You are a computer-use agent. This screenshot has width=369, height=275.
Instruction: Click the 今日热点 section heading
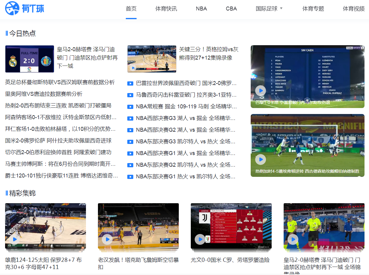coord(22,33)
